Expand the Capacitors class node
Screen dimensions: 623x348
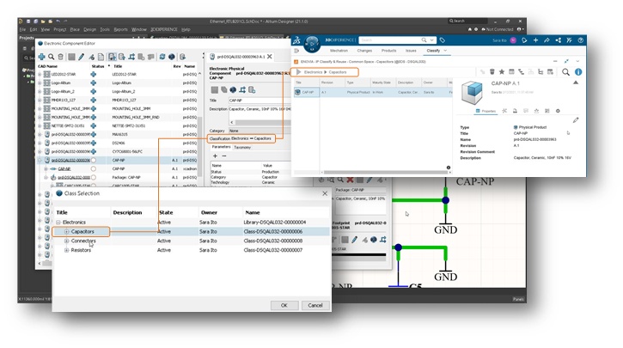click(x=66, y=232)
